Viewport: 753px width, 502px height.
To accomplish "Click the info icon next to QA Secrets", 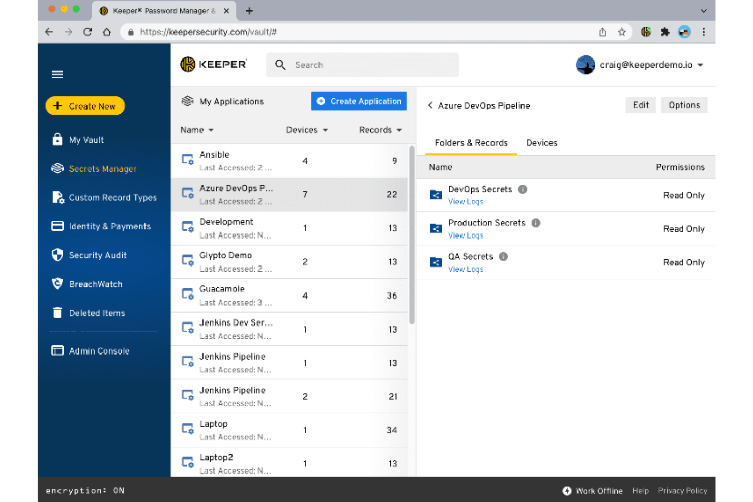I will 503,256.
